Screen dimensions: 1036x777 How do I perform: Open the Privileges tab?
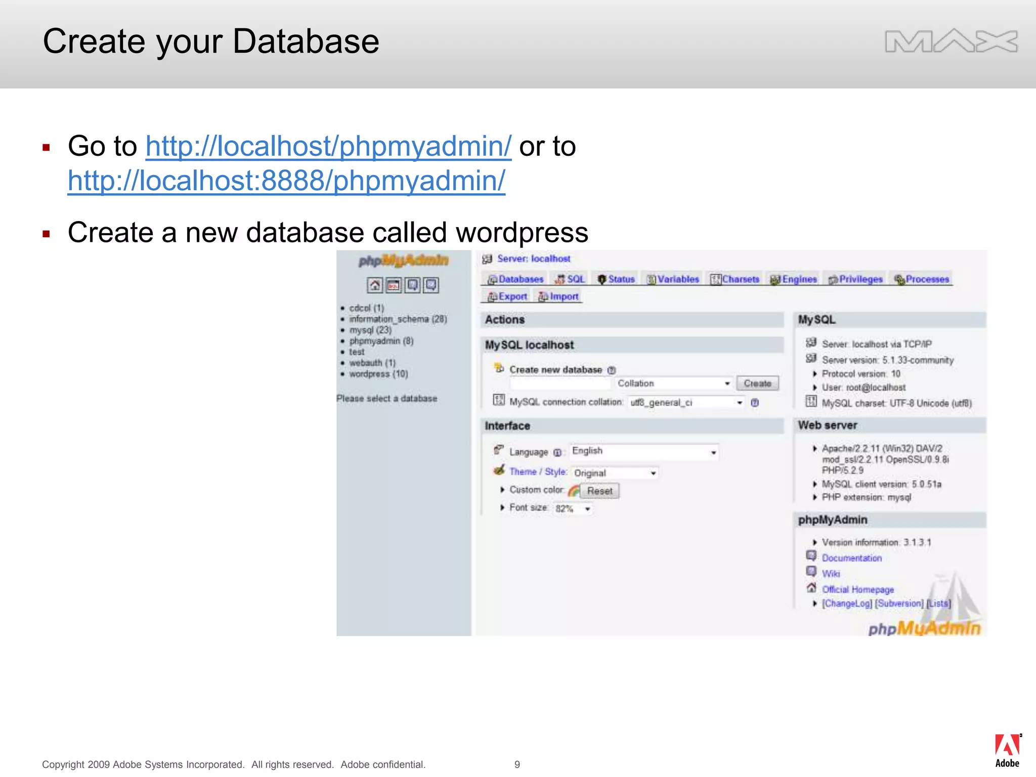click(x=855, y=279)
